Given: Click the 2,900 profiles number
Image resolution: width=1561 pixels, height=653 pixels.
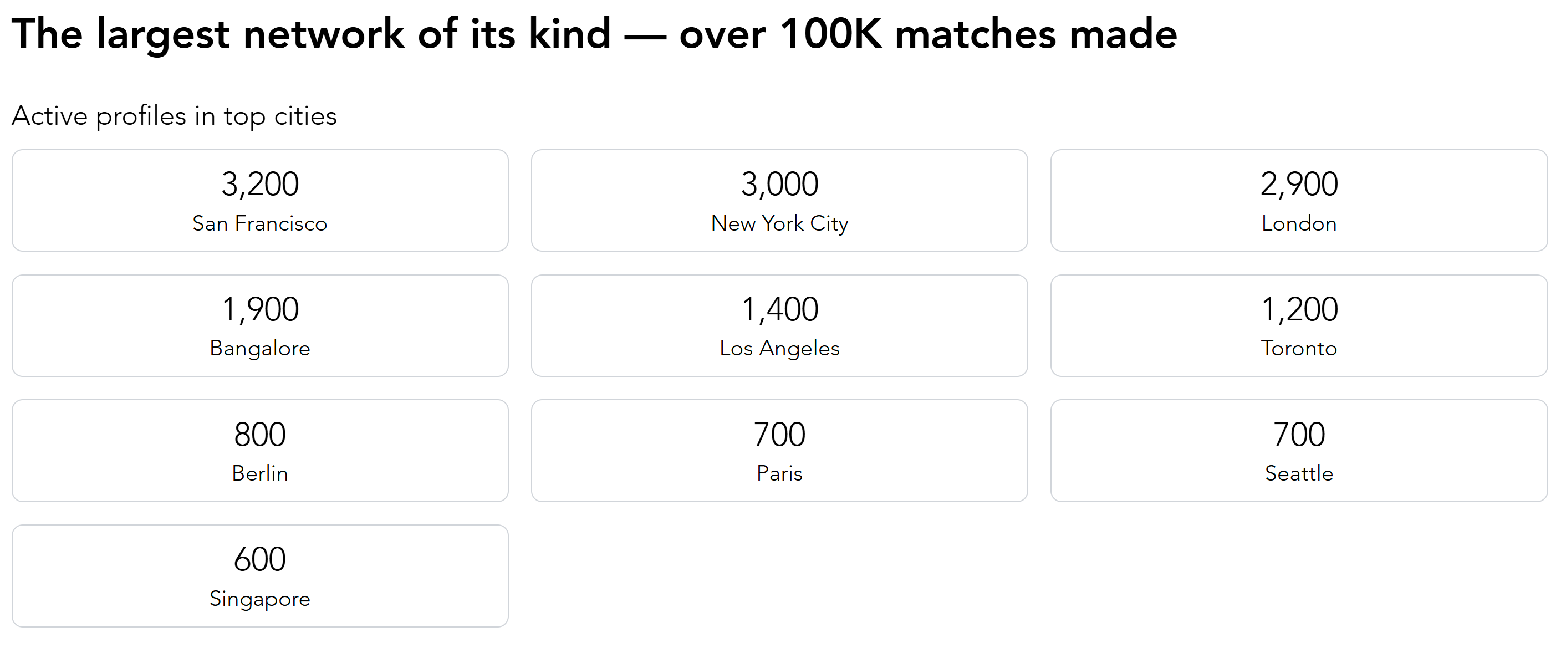Looking at the screenshot, I should pos(1299,184).
